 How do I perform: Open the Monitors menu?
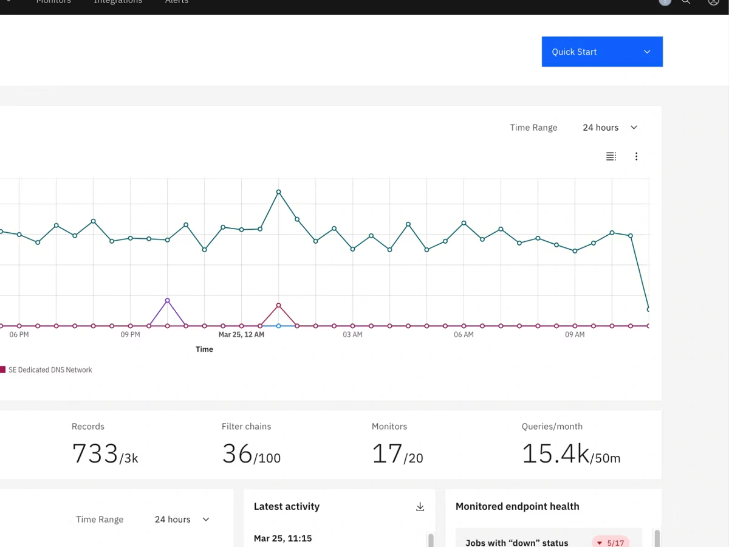coord(53,2)
